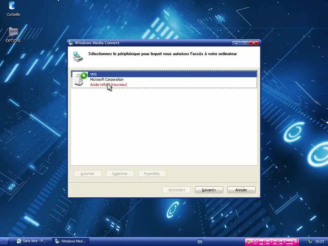The image size is (328, 246).
Task: Click the Annuler button
Action: (x=241, y=190)
